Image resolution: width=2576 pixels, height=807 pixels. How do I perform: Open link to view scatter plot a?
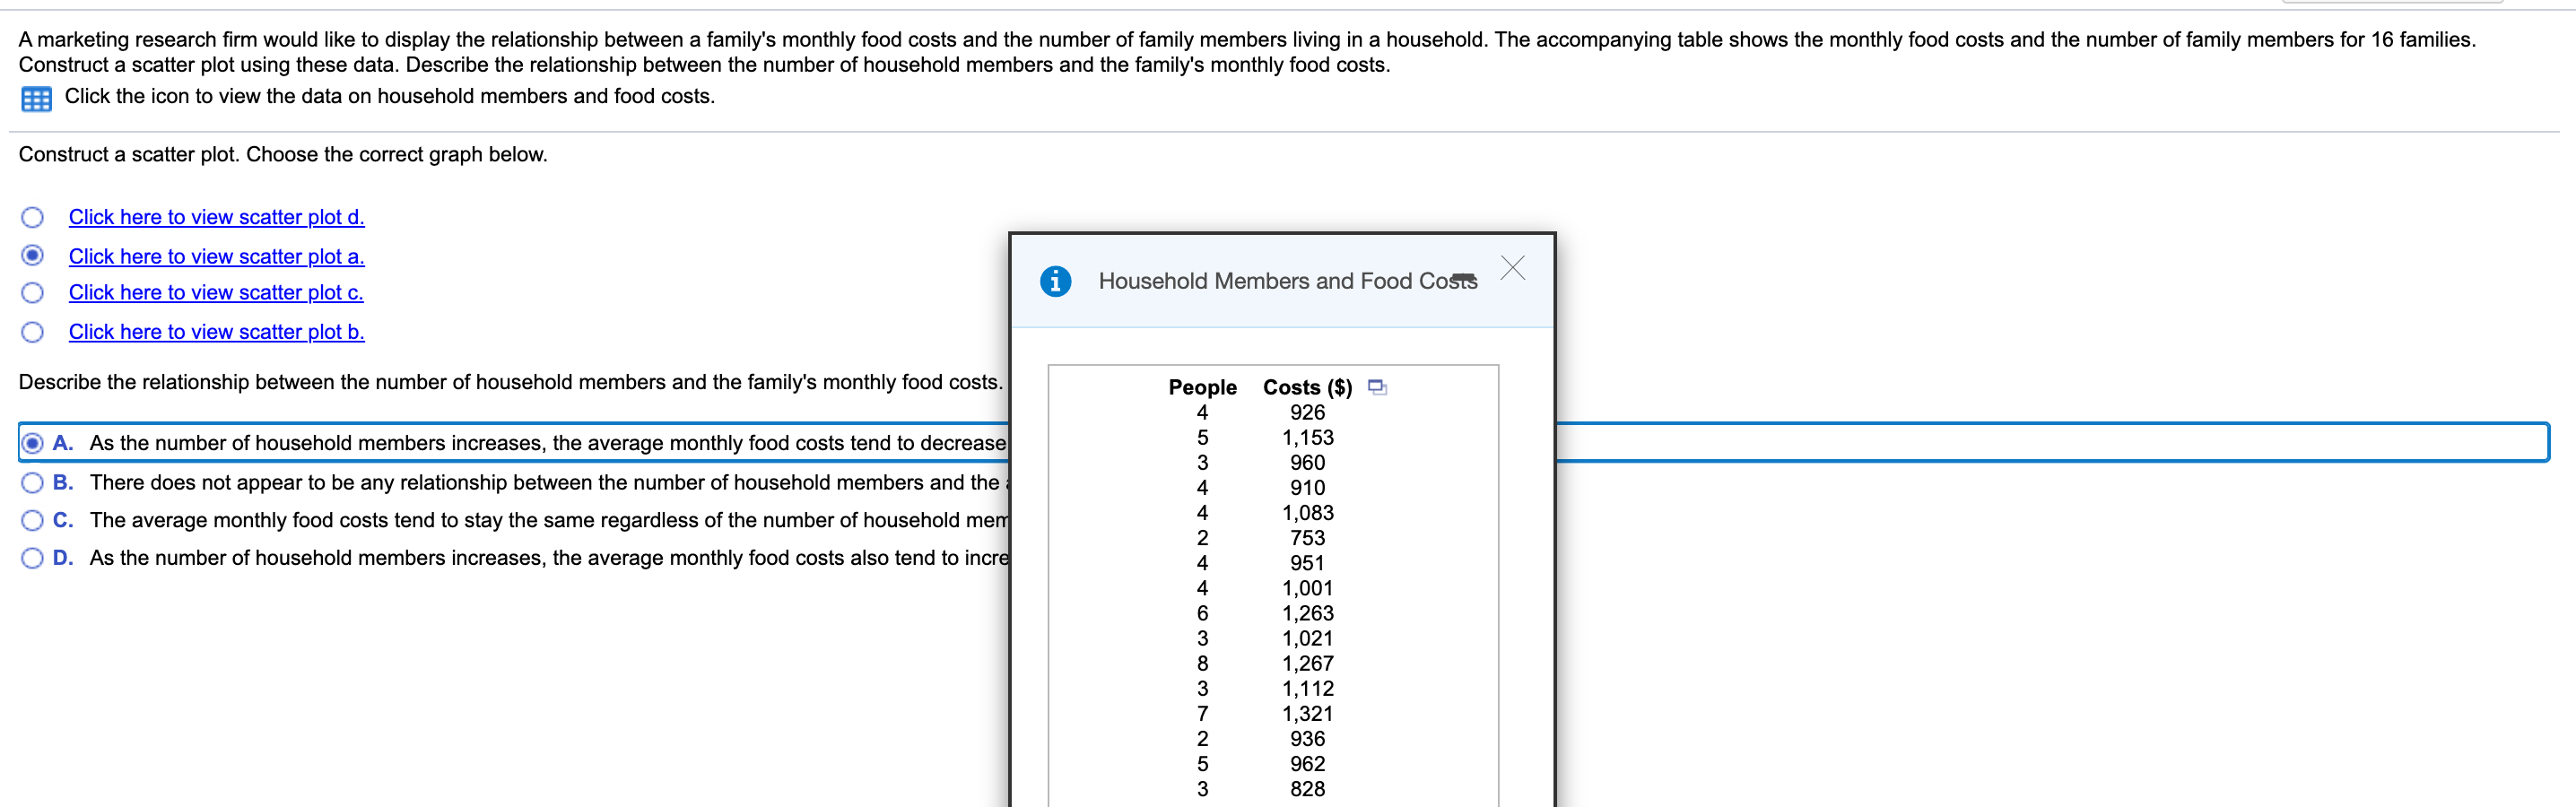216,256
